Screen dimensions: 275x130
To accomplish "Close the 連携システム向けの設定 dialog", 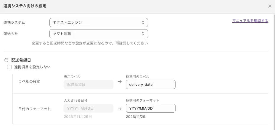I will [270, 6].
